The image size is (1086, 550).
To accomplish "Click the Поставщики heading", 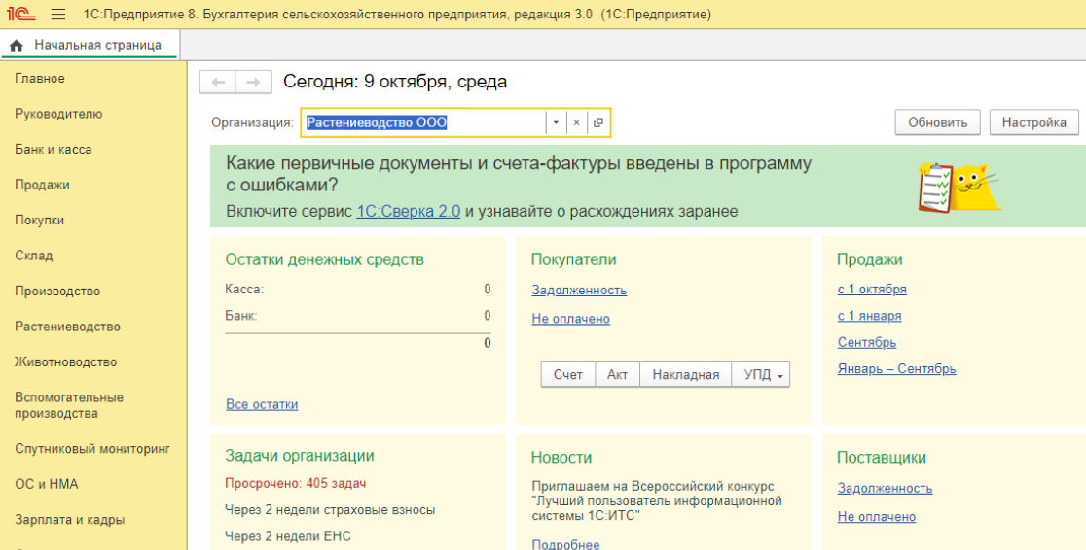I will tap(881, 458).
